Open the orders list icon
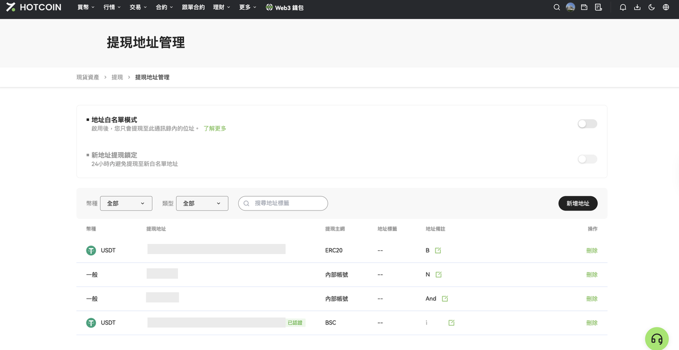The height and width of the screenshot is (350, 679). click(598, 7)
